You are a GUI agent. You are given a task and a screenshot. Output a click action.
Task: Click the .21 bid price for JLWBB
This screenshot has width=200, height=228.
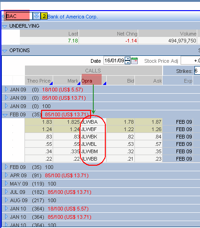tap(121, 159)
